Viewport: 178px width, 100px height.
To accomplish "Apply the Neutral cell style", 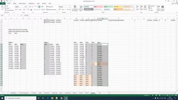I will [118, 7].
